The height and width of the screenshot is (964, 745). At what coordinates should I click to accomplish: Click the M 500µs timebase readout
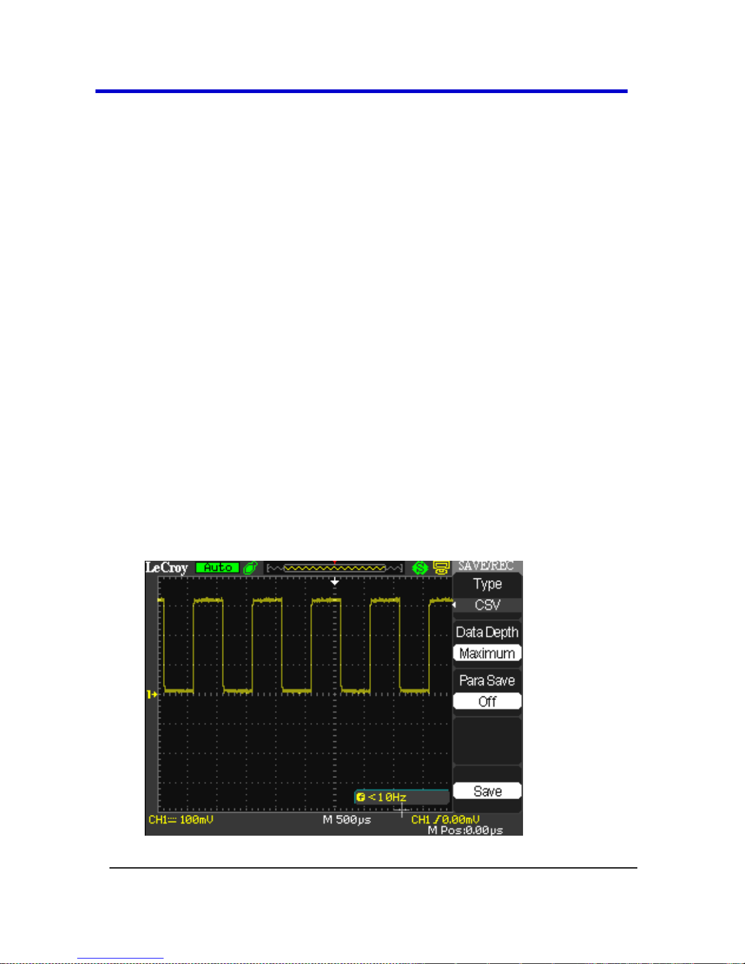click(x=347, y=820)
